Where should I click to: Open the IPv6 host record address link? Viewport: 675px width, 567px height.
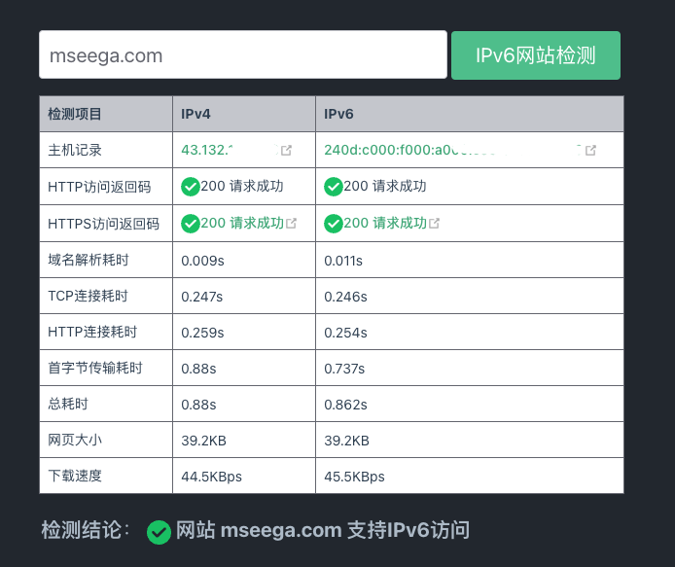(x=409, y=150)
